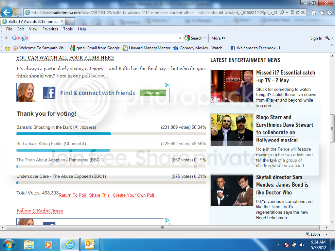335x251 pixels.
Task: Click the Return To Poll link
Action: pos(72,195)
